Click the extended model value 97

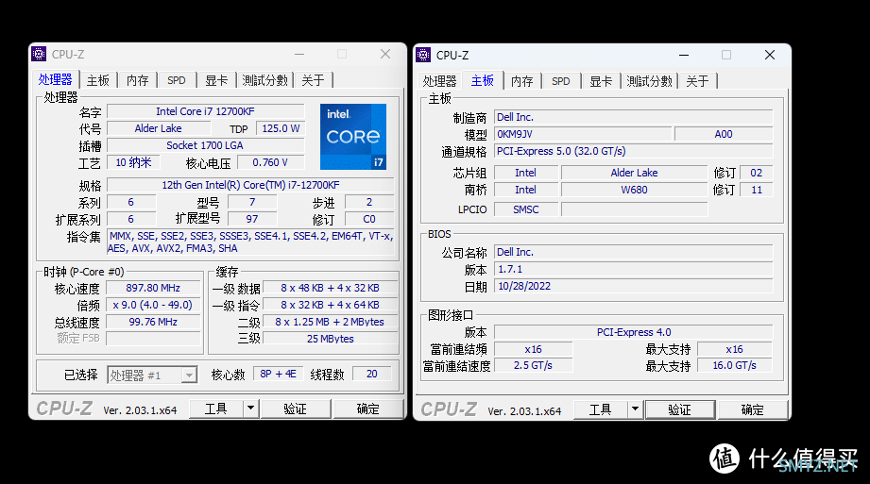coord(252,219)
